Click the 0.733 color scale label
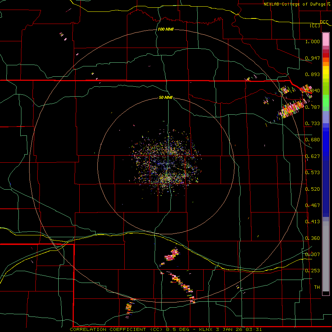 [312, 123]
